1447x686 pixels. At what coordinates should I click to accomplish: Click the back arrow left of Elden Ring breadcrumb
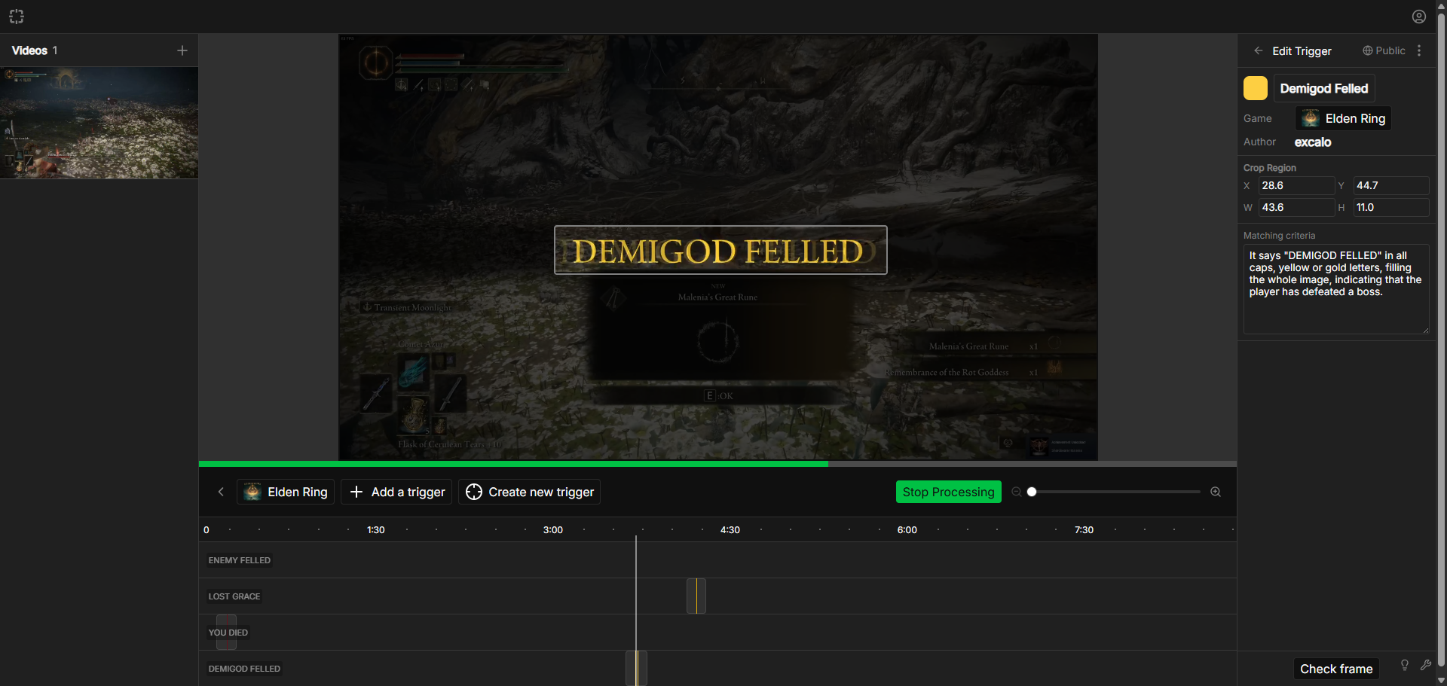click(221, 492)
